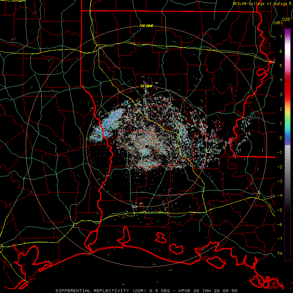Click the -3 dB color bar tick label
This screenshot has width=293, height=293.
[280, 181]
